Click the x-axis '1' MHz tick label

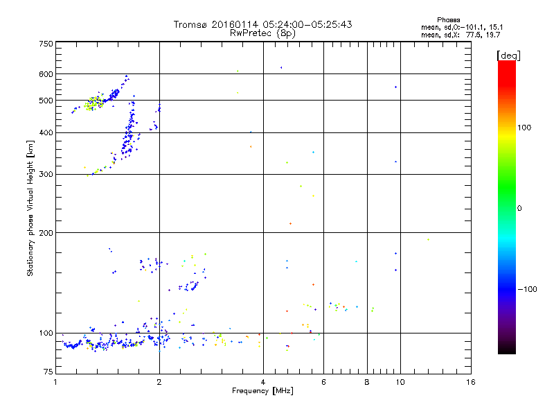coord(55,382)
